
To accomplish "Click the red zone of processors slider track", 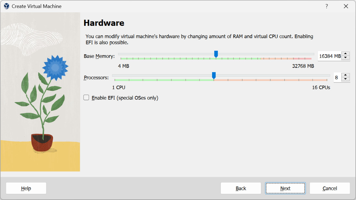I will tap(270, 80).
